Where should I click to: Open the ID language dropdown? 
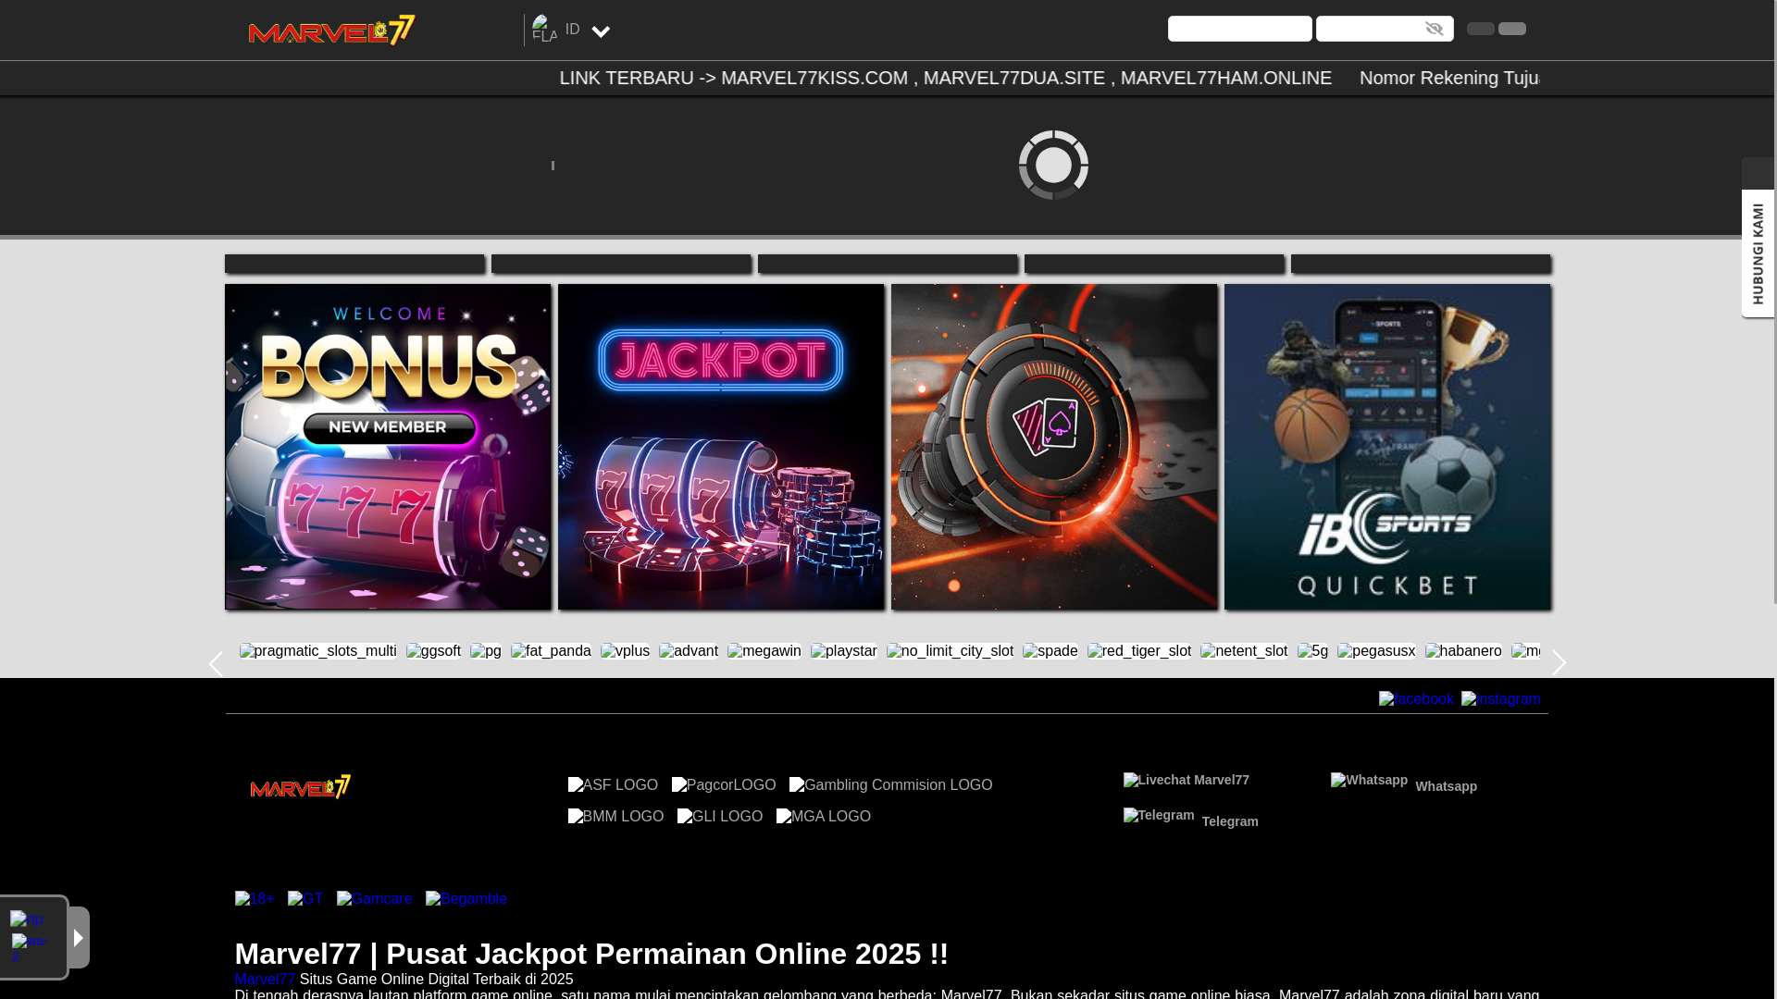588,31
